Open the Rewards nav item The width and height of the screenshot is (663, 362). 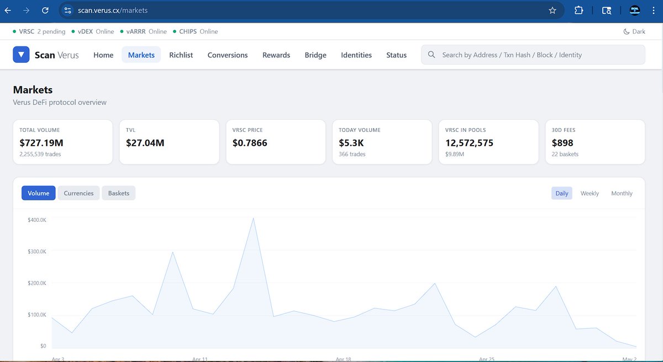pyautogui.click(x=276, y=55)
